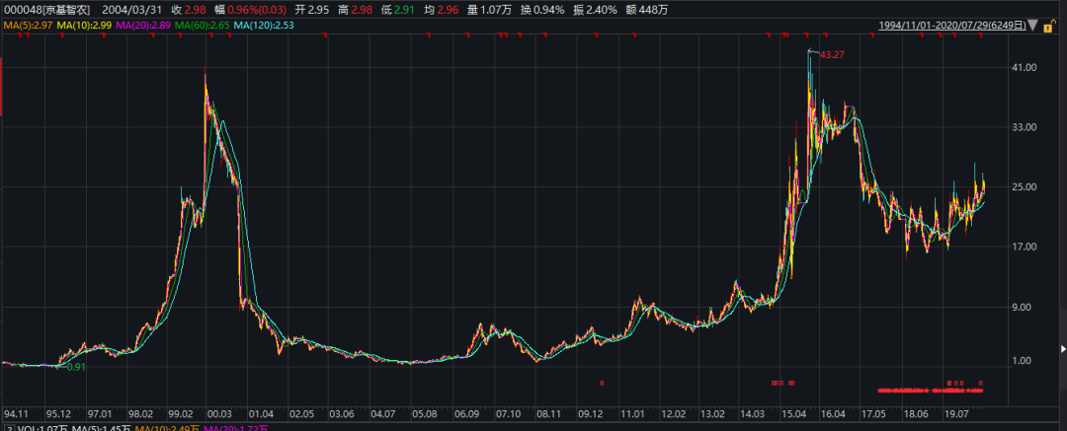Select the MA(60):2.65 indicator label
The image size is (1067, 431).
coord(203,26)
